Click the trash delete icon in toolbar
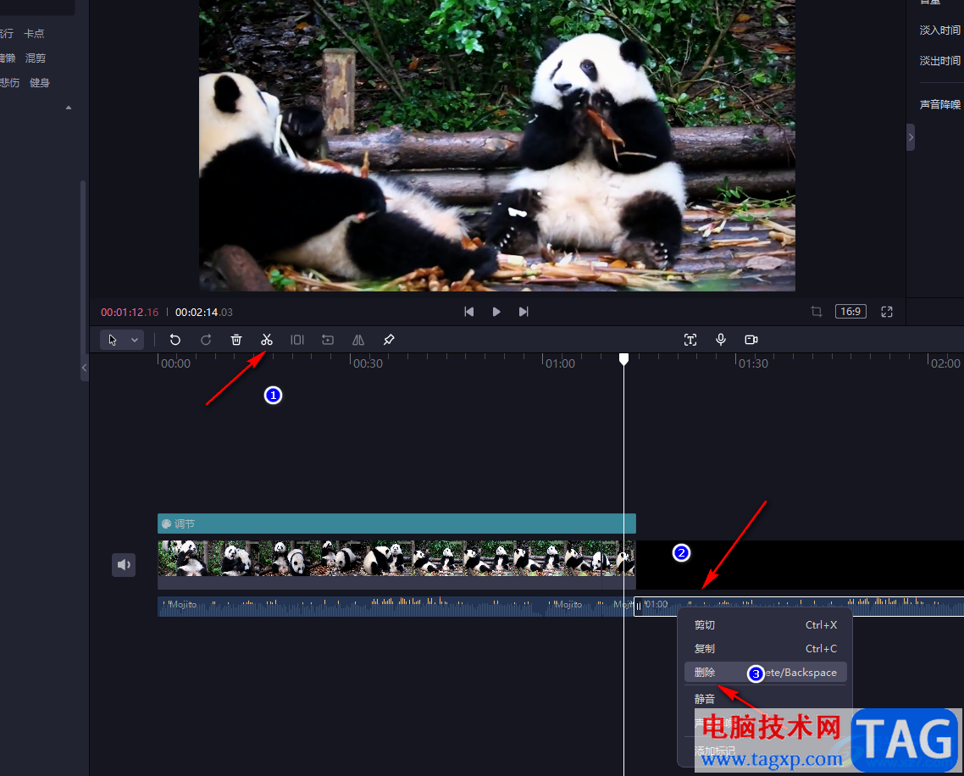This screenshot has height=776, width=964. (x=236, y=340)
